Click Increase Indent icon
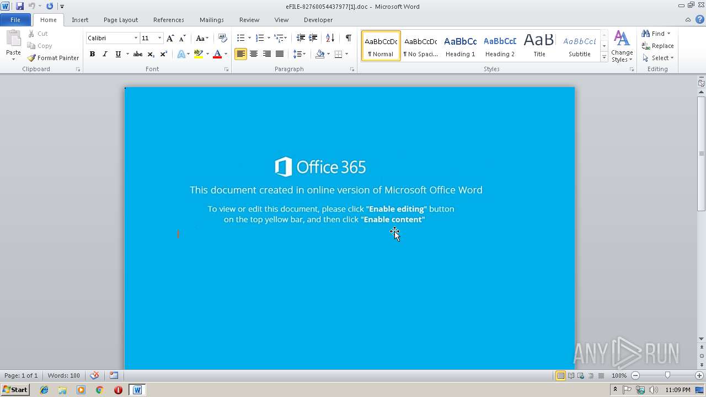The width and height of the screenshot is (706, 397). 313,38
